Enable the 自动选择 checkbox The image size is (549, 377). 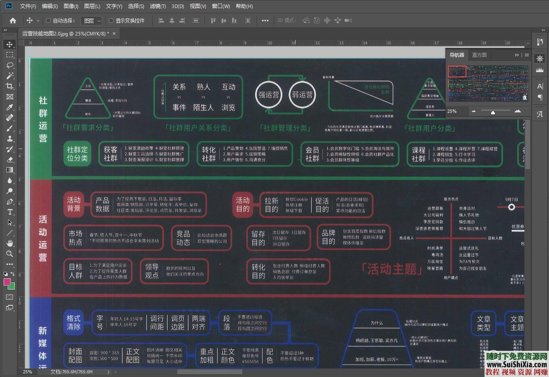tap(48, 21)
